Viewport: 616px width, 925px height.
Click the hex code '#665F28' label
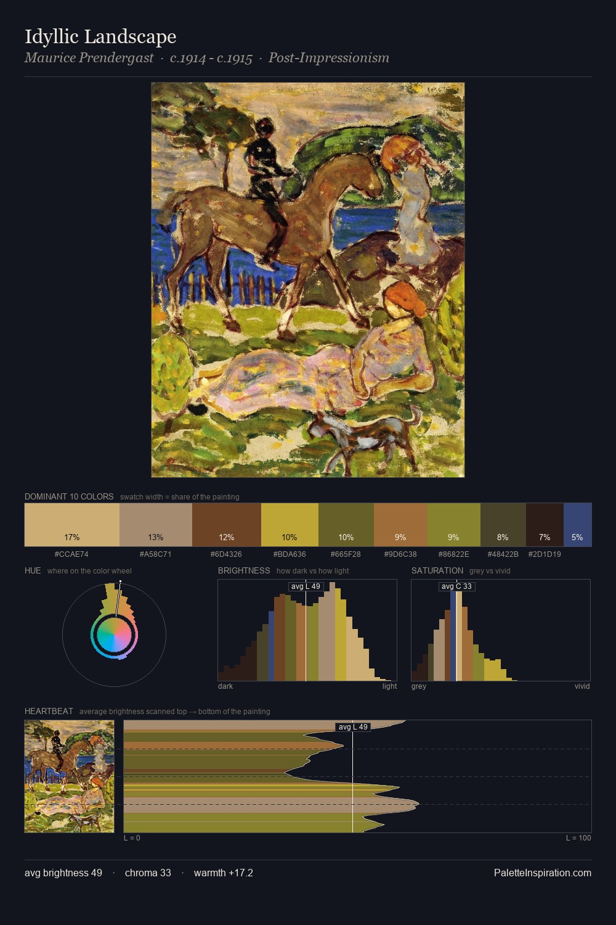[346, 554]
